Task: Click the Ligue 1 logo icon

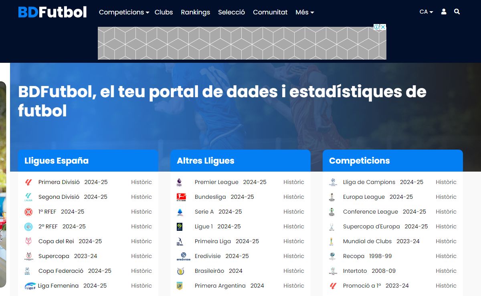Action: click(x=180, y=226)
